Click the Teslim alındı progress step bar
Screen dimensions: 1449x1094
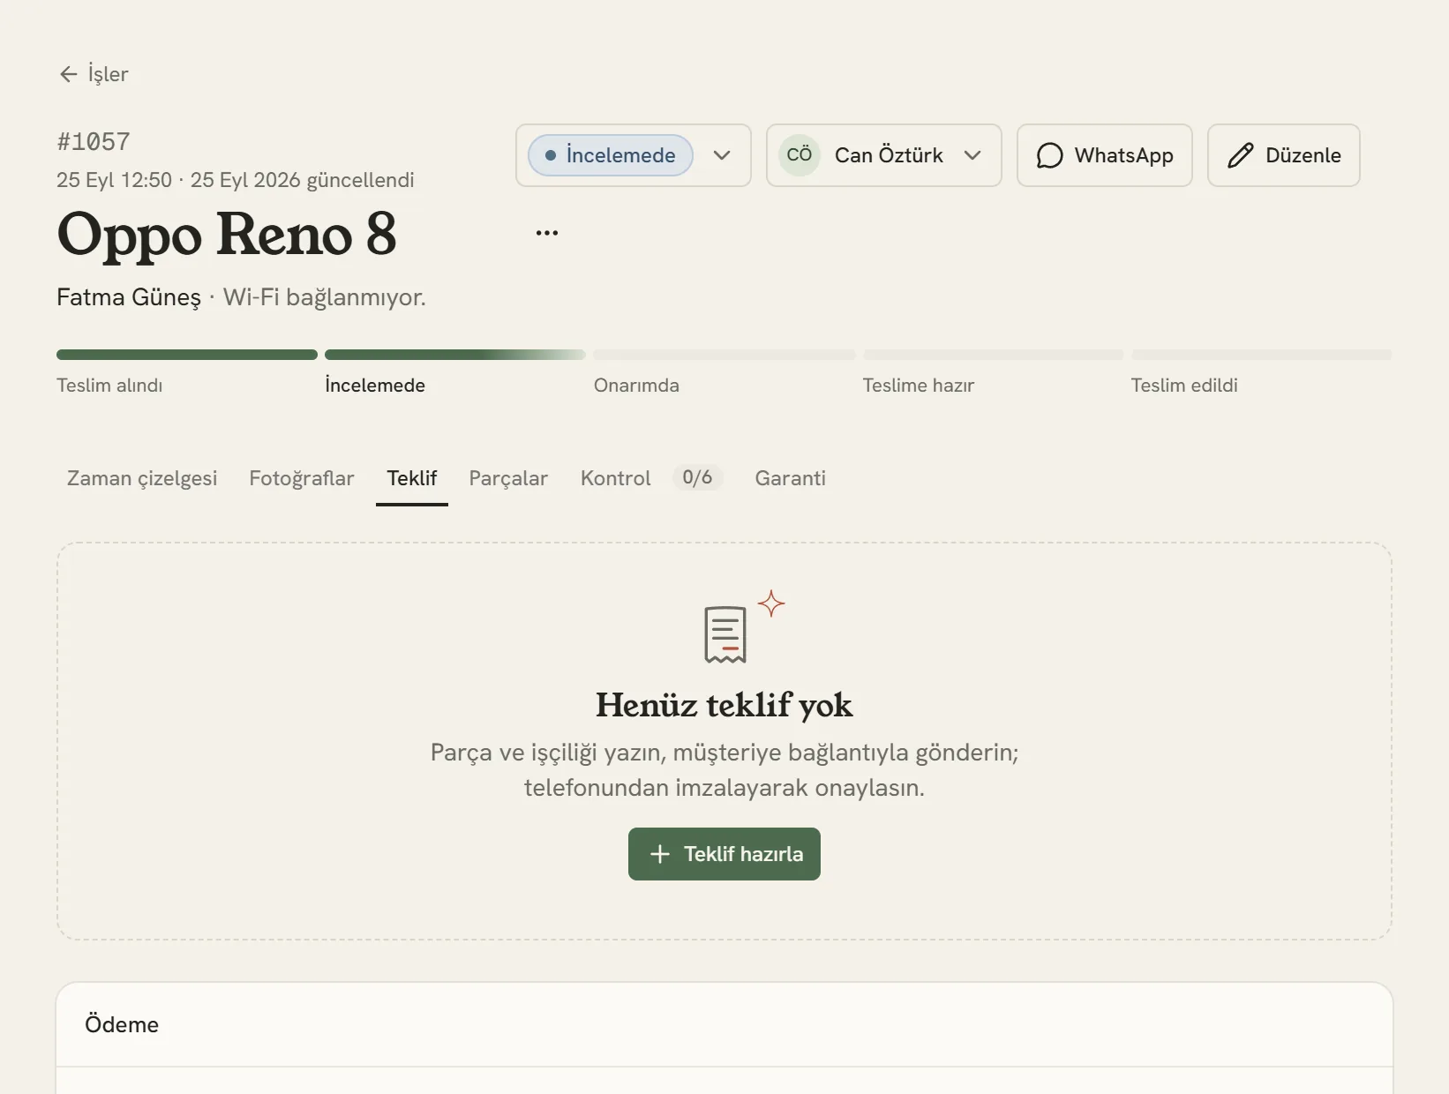pyautogui.click(x=187, y=355)
